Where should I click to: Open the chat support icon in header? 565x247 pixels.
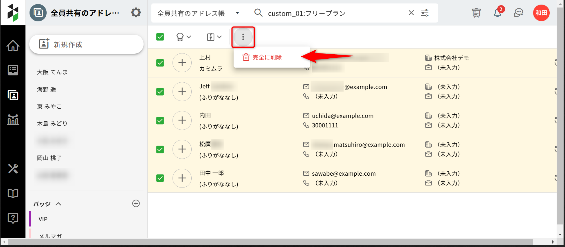coord(518,13)
